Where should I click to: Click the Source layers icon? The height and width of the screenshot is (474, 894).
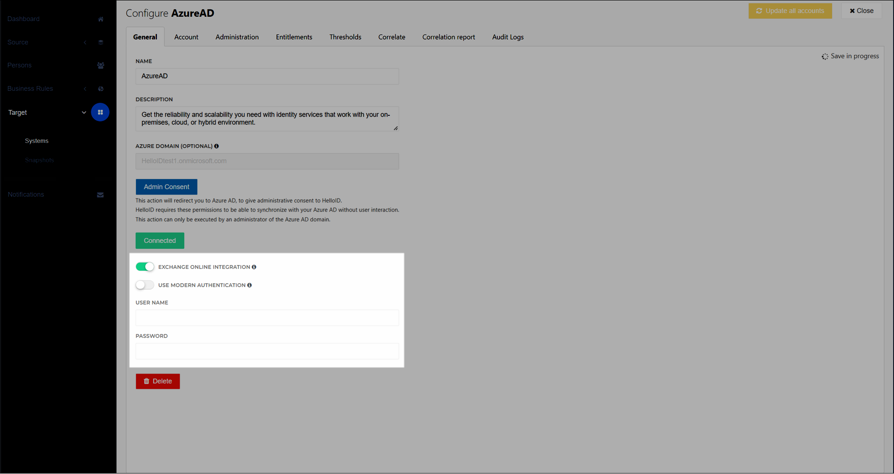[101, 42]
